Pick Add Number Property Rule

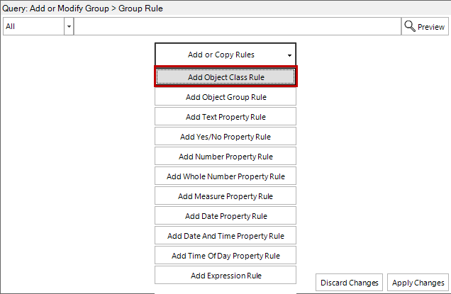225,157
